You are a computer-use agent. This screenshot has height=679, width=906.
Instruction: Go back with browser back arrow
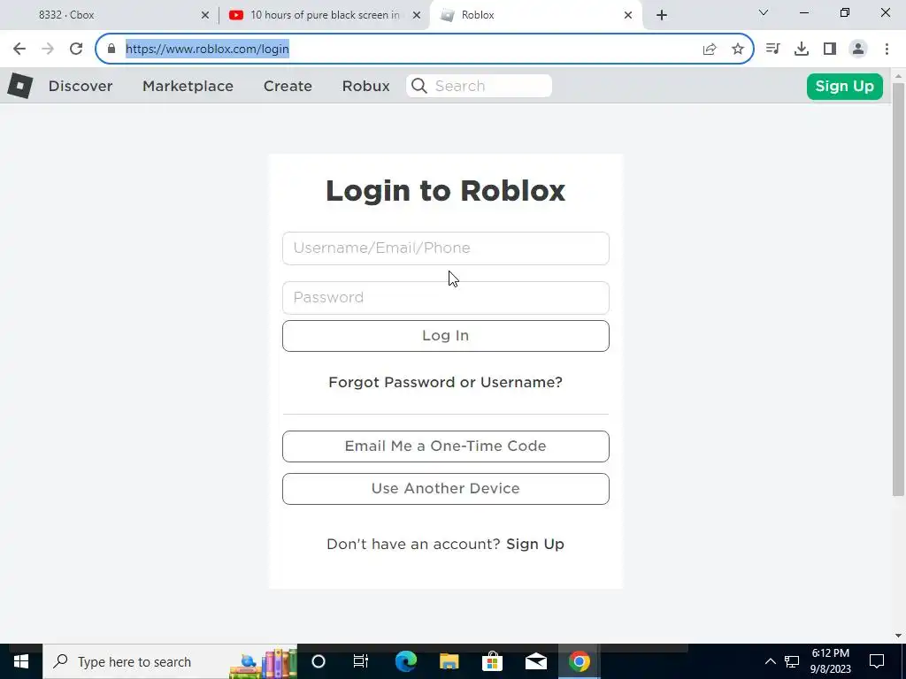click(19, 50)
